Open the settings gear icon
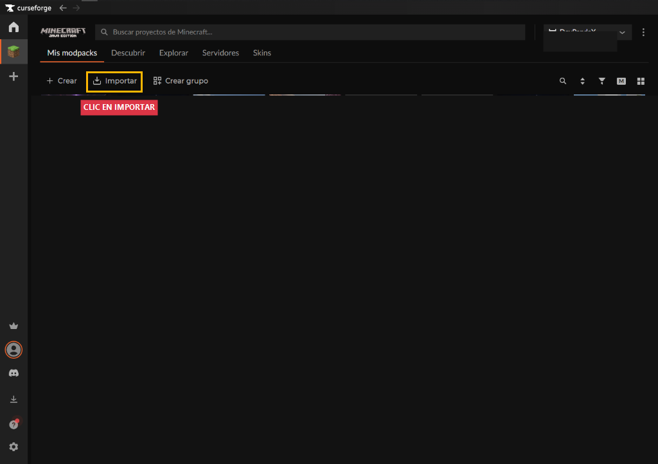 click(13, 447)
